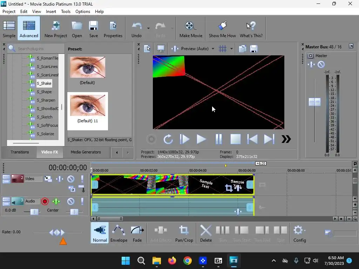Select the Envelope tool

click(119, 233)
